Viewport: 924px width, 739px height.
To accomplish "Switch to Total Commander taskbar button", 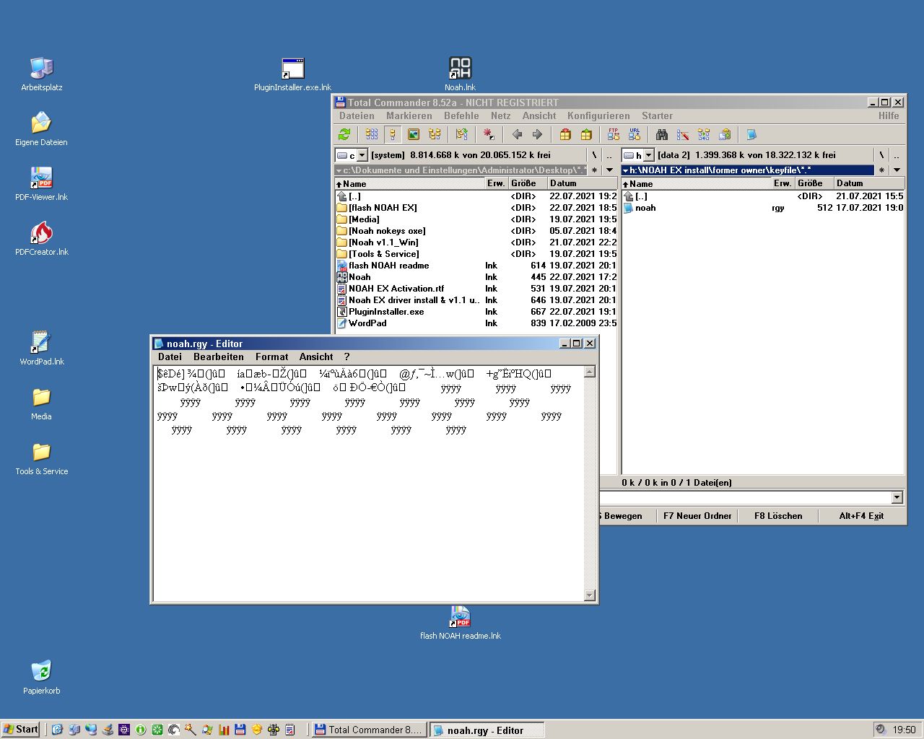I will (369, 730).
